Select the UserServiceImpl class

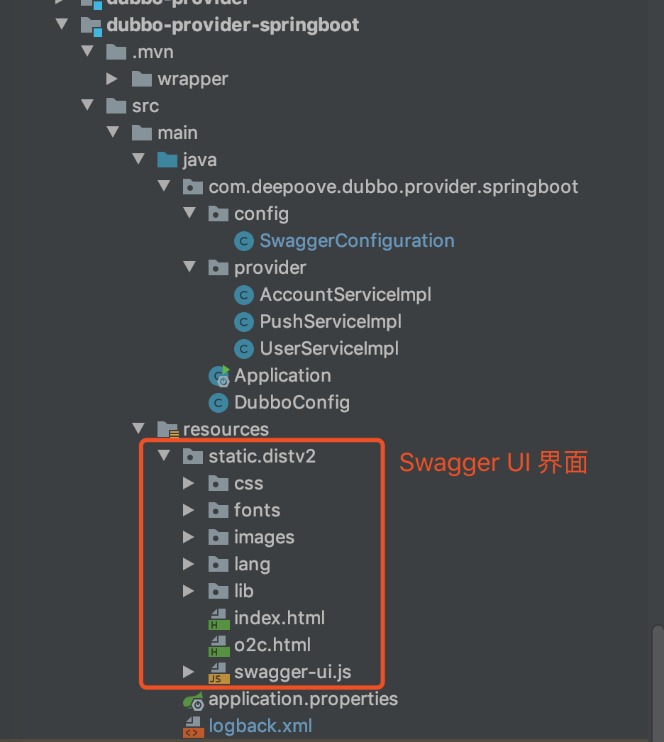[327, 348]
